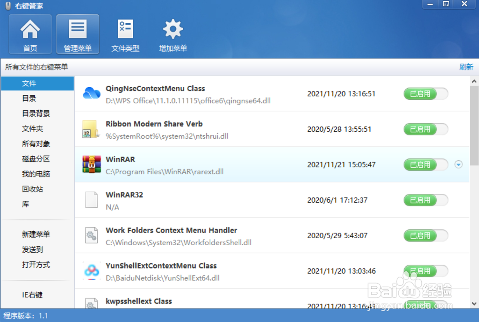Click the QingNseContextMenu cloud icon

92,94
